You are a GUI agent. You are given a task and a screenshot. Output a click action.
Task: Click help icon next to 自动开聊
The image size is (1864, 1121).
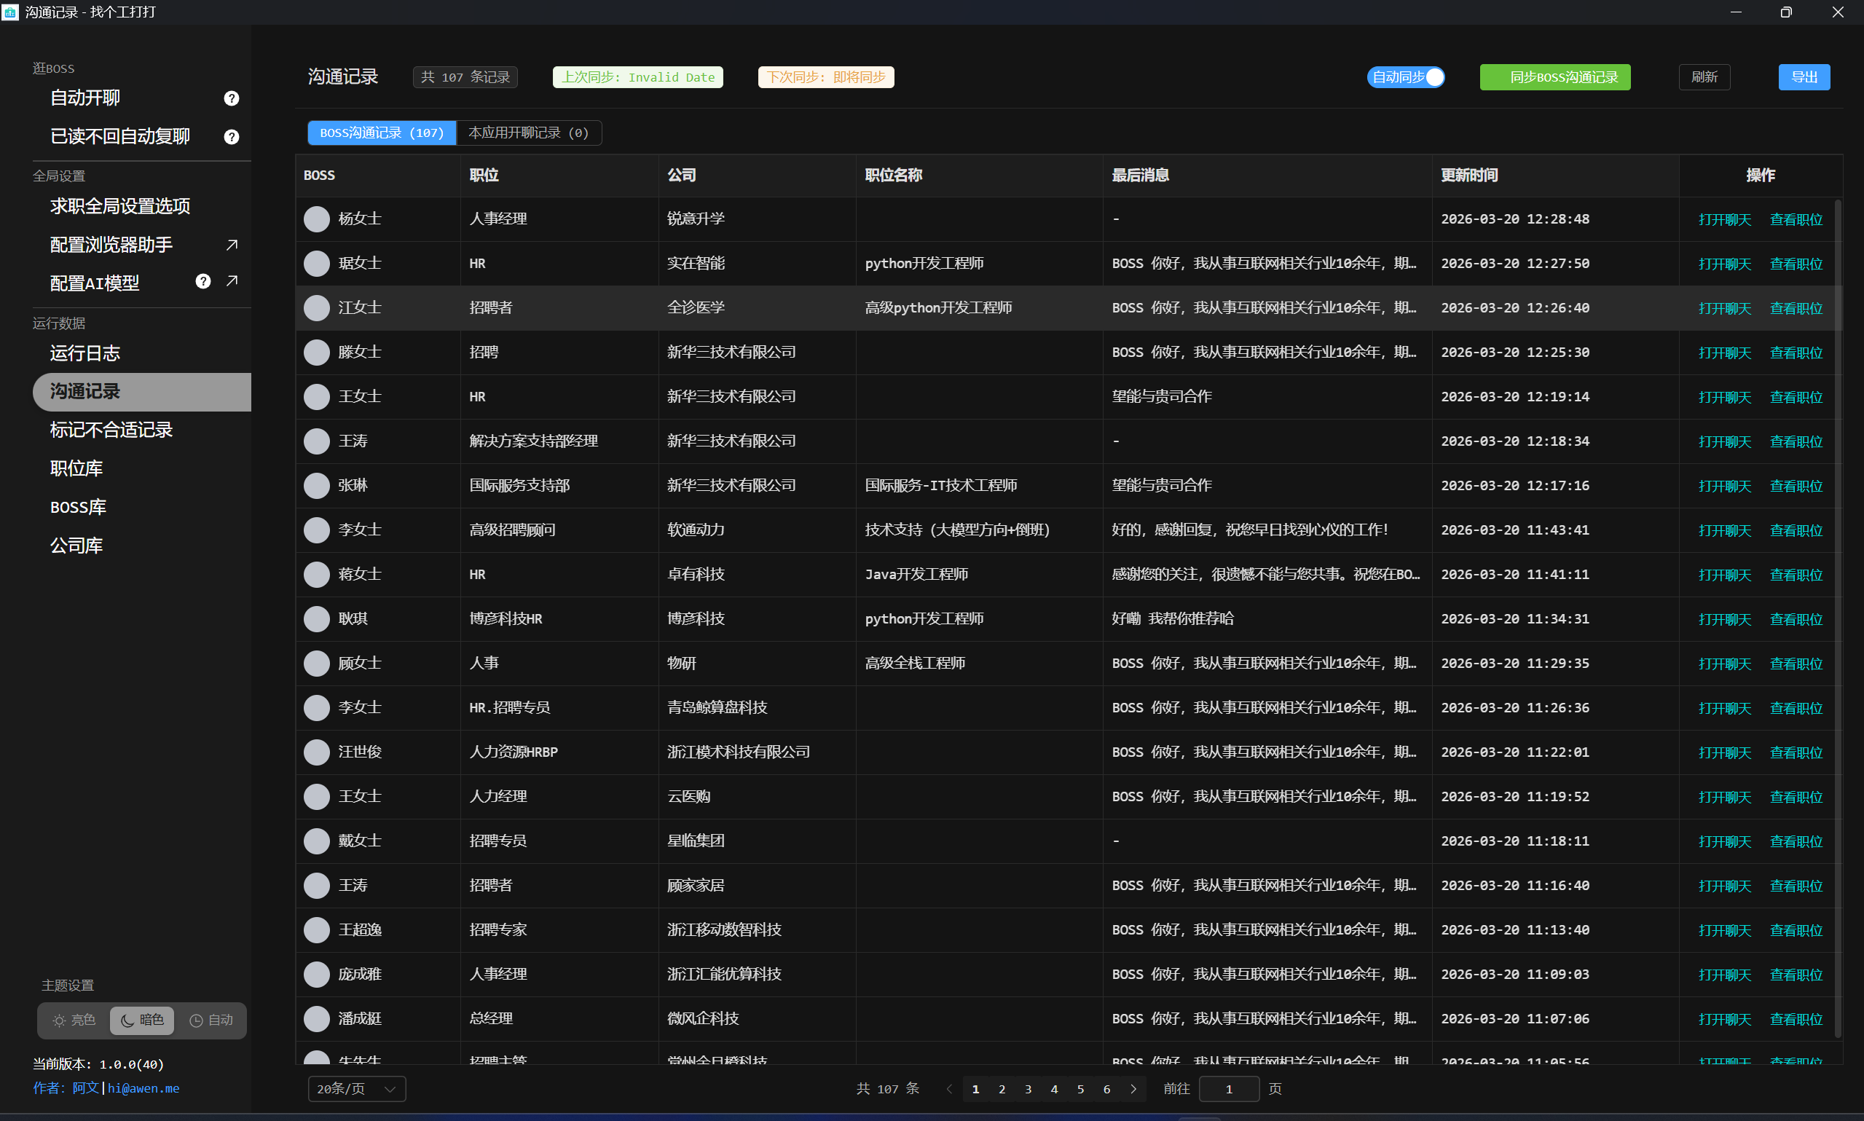point(231,98)
